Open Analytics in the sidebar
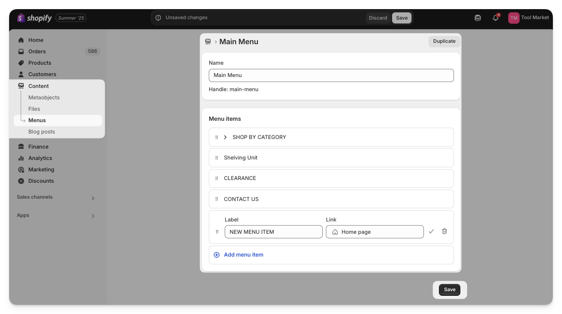 pyautogui.click(x=40, y=158)
